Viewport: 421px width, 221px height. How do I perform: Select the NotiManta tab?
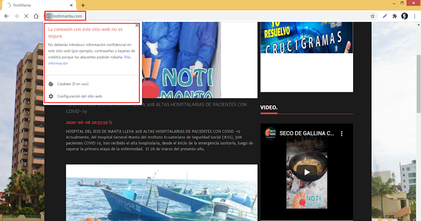(39, 5)
